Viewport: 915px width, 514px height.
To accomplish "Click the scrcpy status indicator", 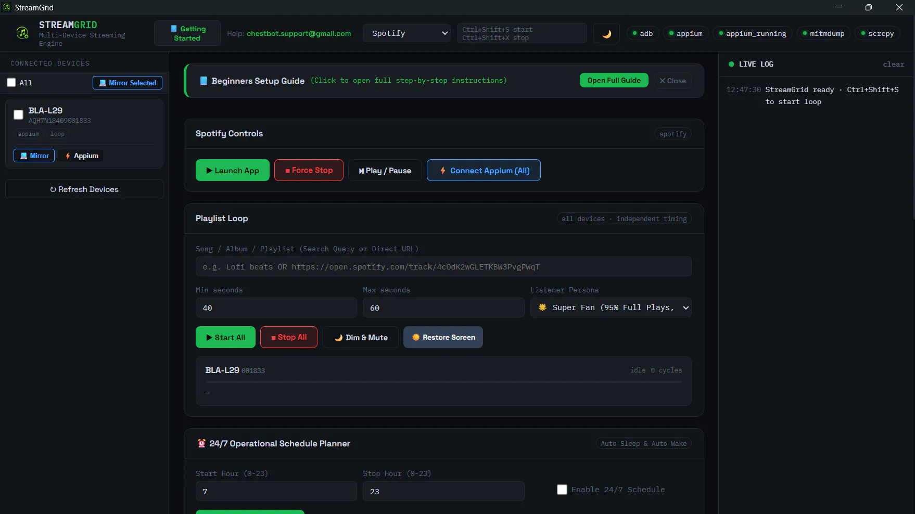I will point(878,33).
